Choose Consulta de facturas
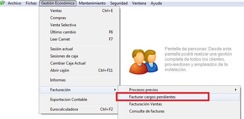The image size is (244, 119). coord(179,111)
